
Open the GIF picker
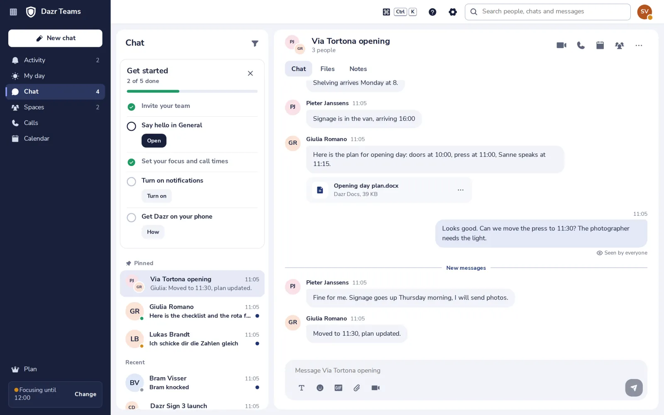coord(338,388)
